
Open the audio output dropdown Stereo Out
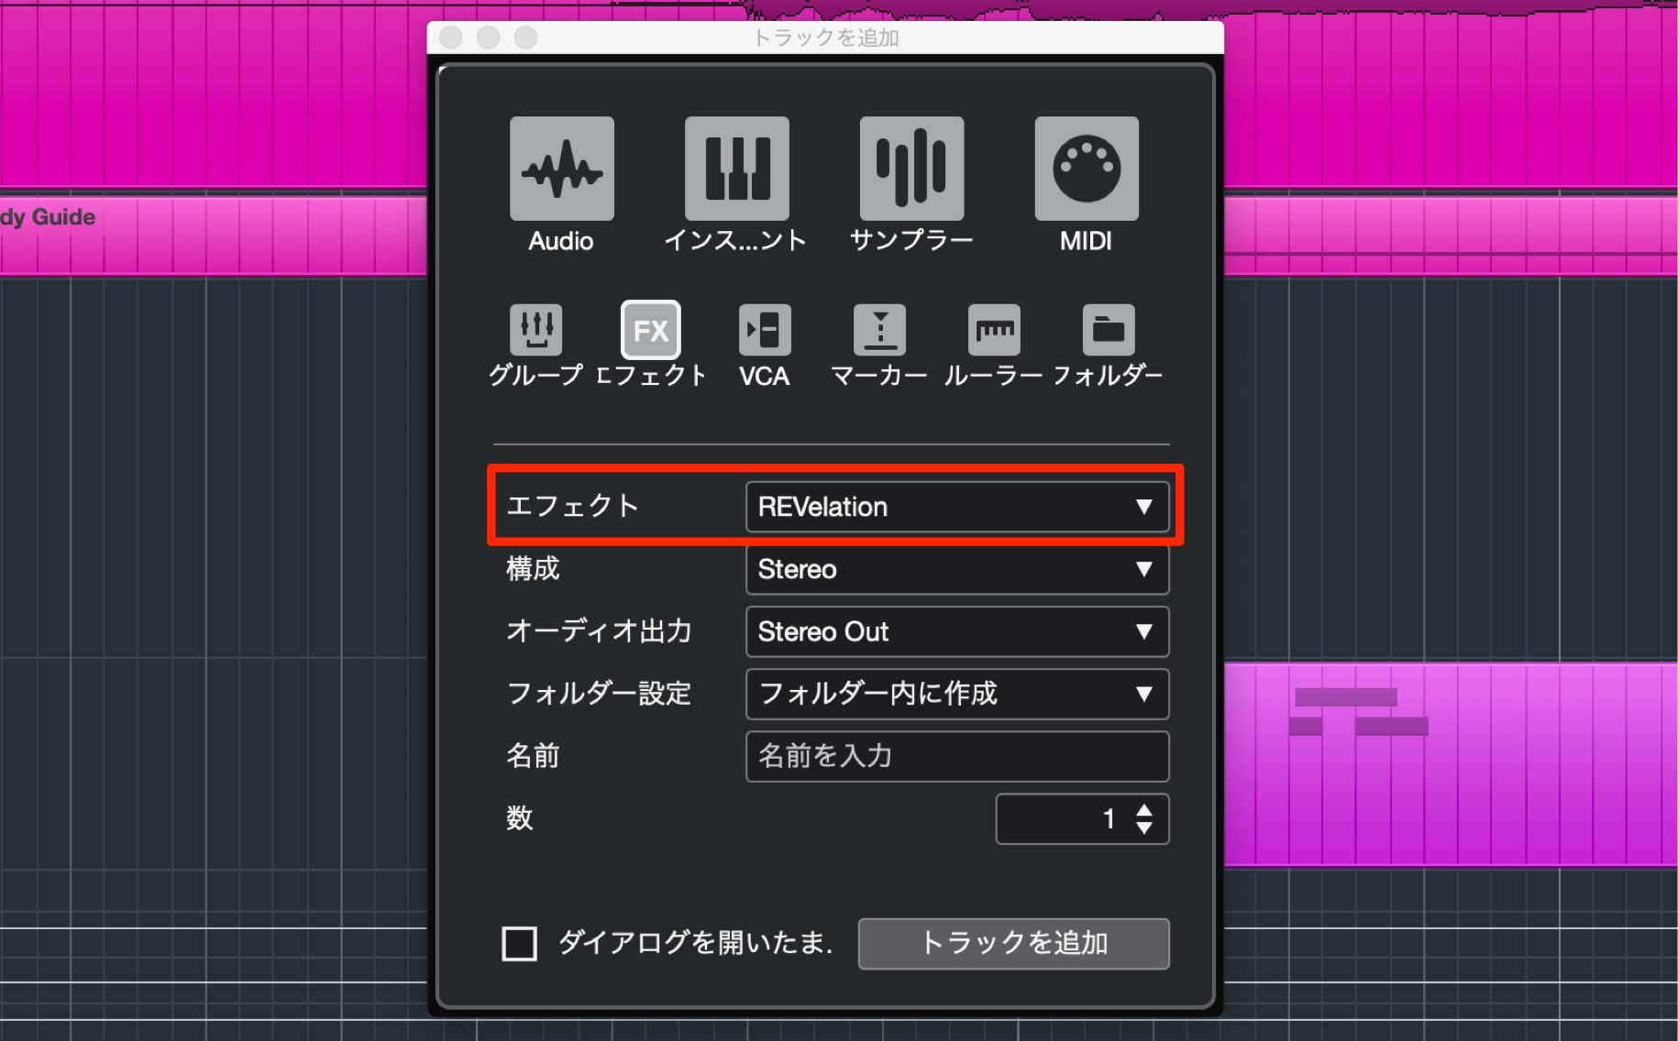[x=957, y=631]
